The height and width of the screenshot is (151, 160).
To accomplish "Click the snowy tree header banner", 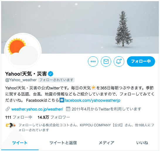I will pos(80,27).
